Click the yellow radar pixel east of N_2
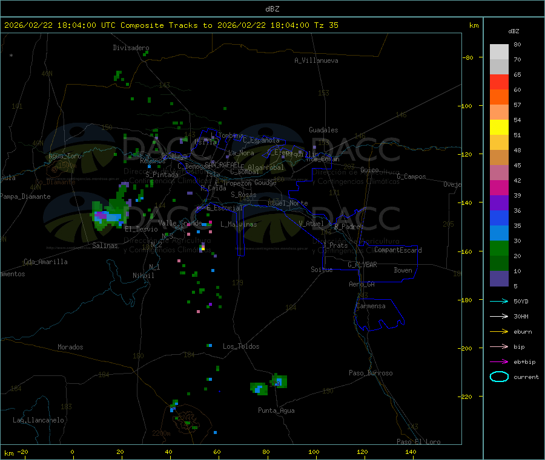The height and width of the screenshot is (460, 545). click(203, 248)
